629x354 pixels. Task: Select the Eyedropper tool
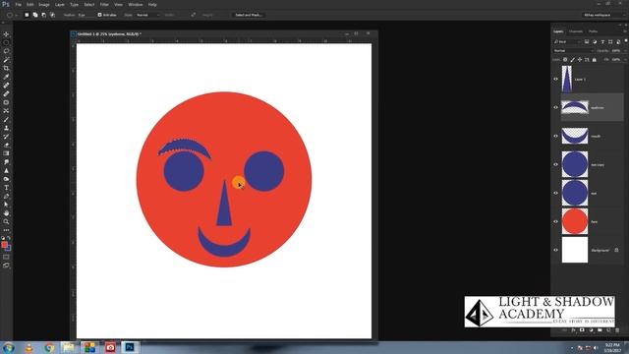point(6,77)
